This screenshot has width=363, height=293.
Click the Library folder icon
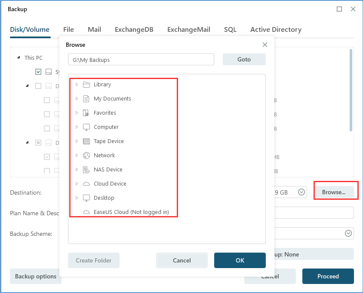[86, 85]
